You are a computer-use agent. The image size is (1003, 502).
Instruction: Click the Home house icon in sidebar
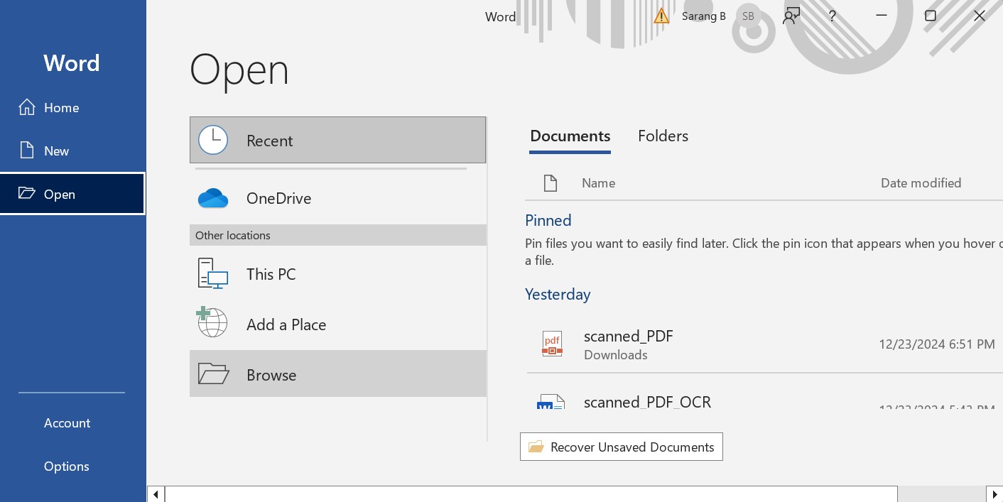27,107
